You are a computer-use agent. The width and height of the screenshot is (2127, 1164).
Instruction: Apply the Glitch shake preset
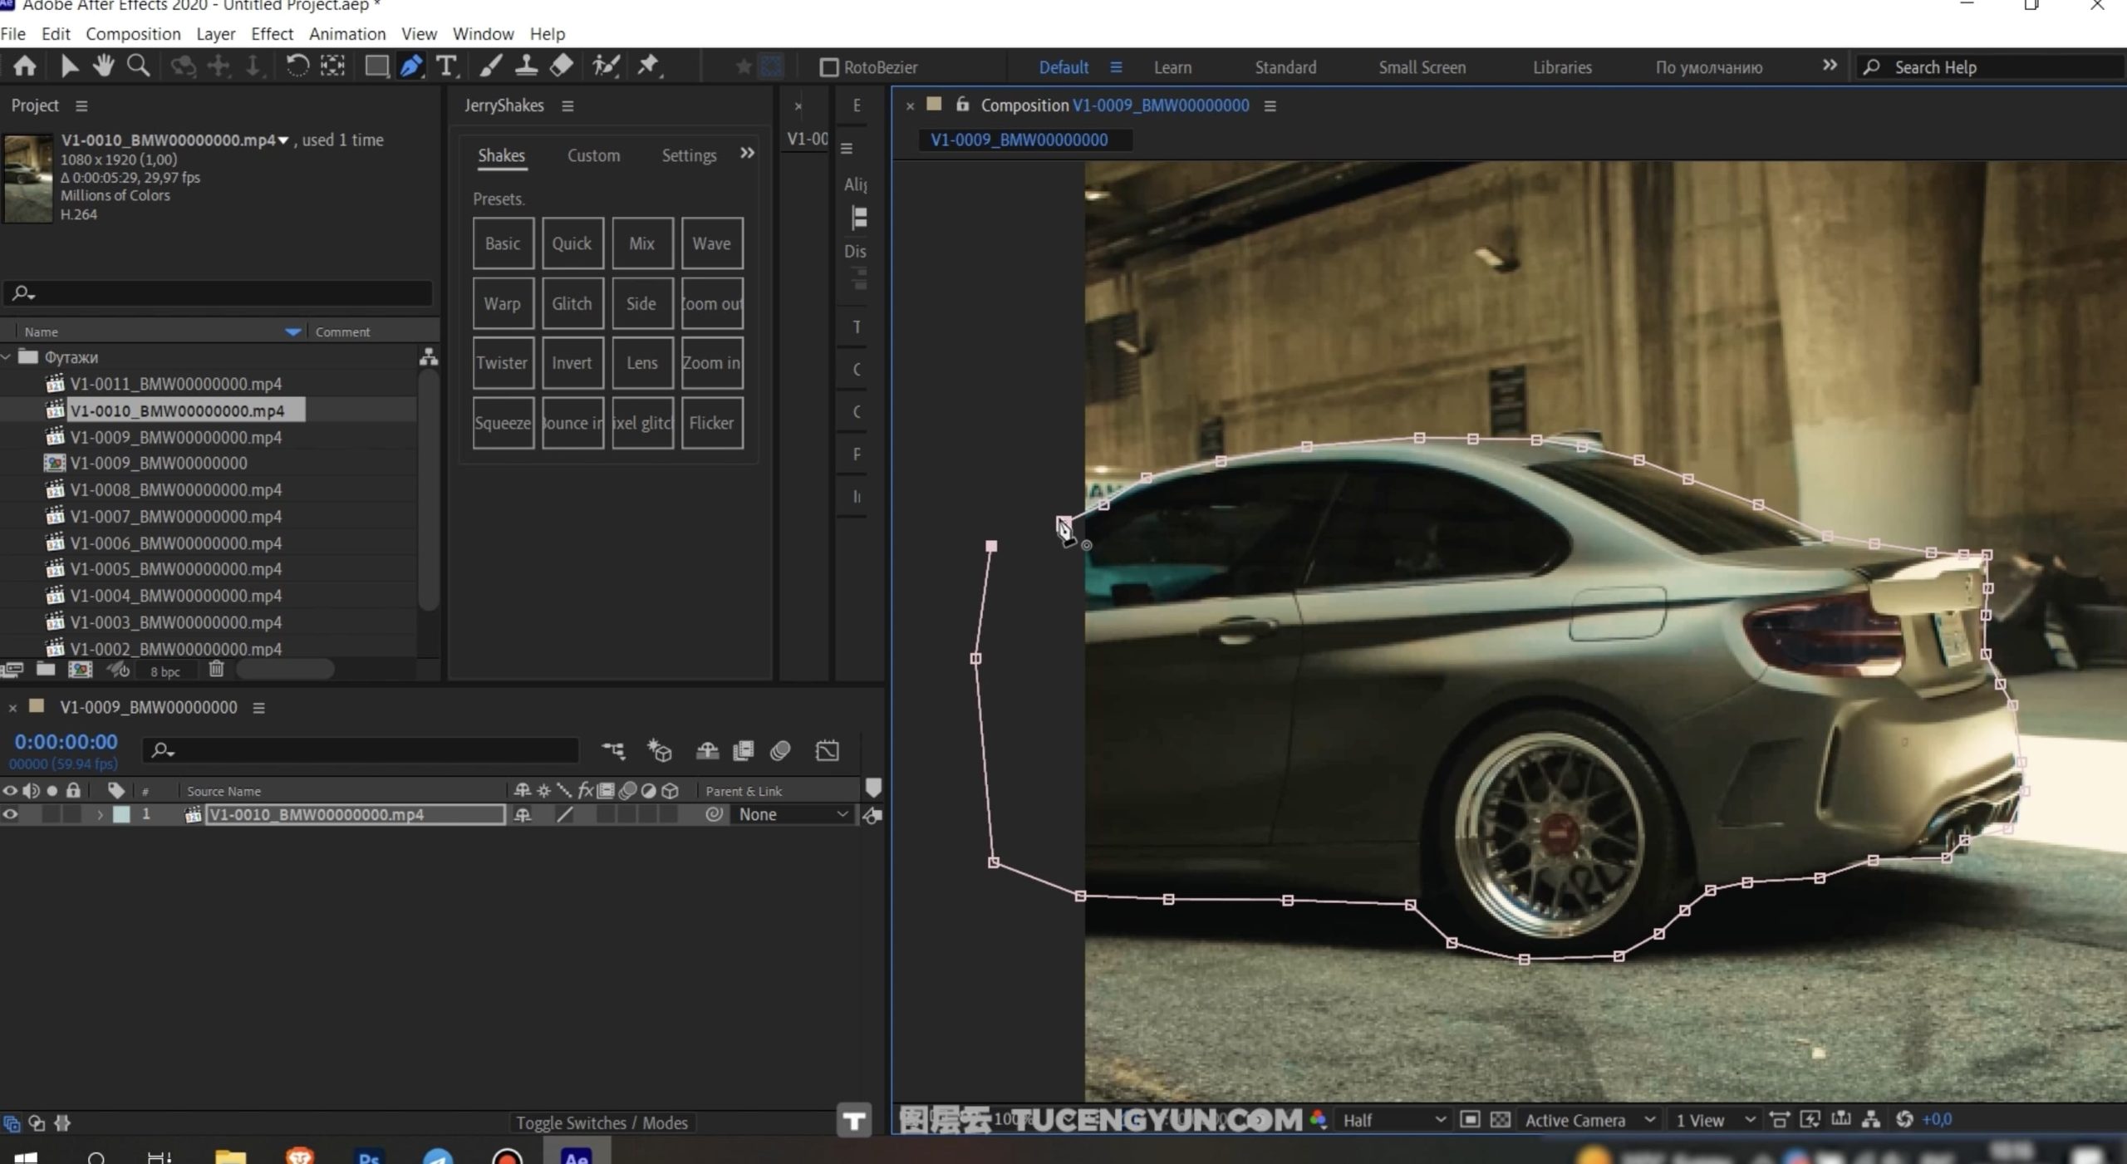tap(572, 303)
